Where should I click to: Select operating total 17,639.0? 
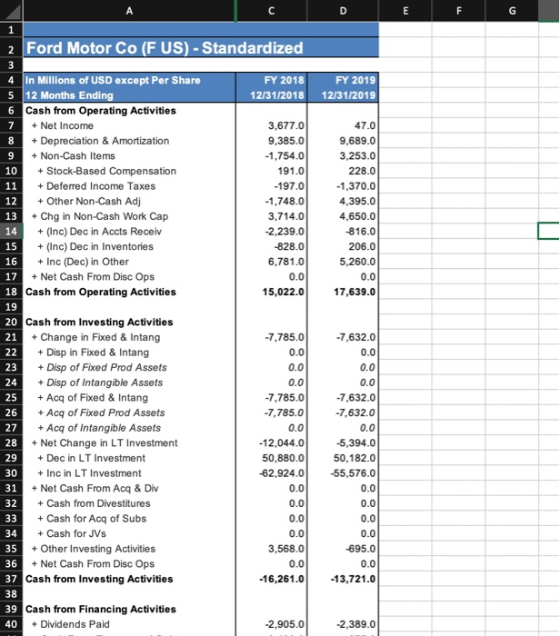pos(343,292)
